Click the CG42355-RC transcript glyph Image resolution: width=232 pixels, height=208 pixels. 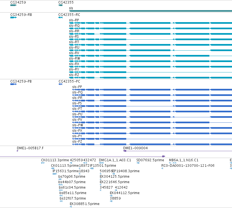click(x=60, y=17)
